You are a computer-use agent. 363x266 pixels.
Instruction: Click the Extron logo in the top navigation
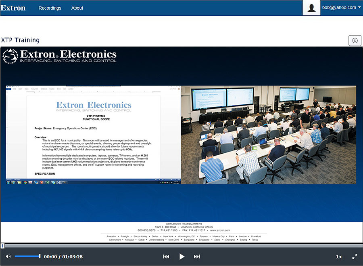13,7
